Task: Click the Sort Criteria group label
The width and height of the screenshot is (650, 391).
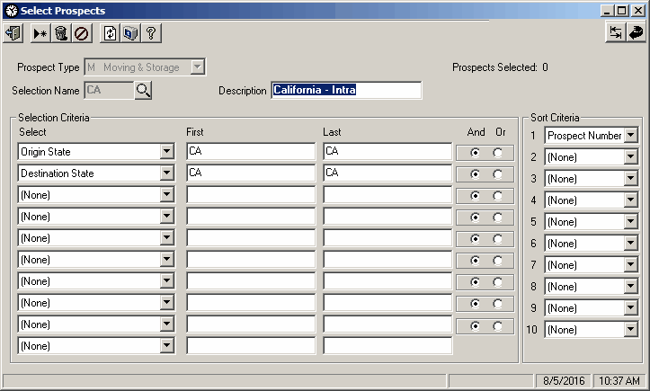Action: [x=555, y=118]
